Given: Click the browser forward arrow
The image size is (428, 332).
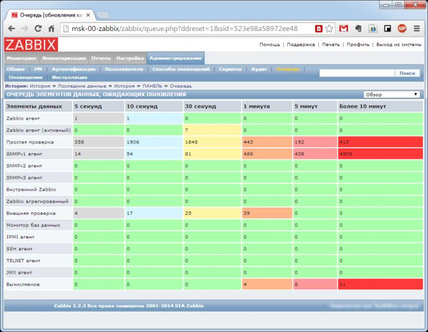Looking at the screenshot, I should click(24, 28).
